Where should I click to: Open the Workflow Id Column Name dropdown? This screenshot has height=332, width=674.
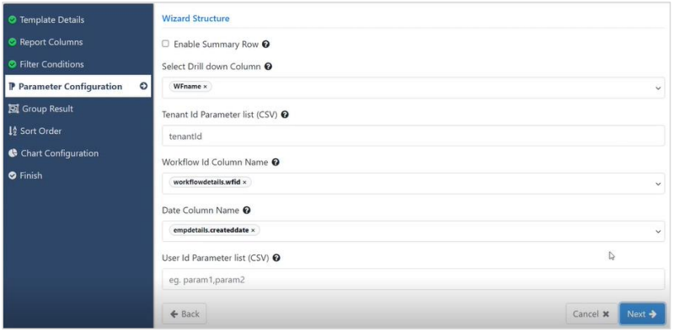pos(658,184)
